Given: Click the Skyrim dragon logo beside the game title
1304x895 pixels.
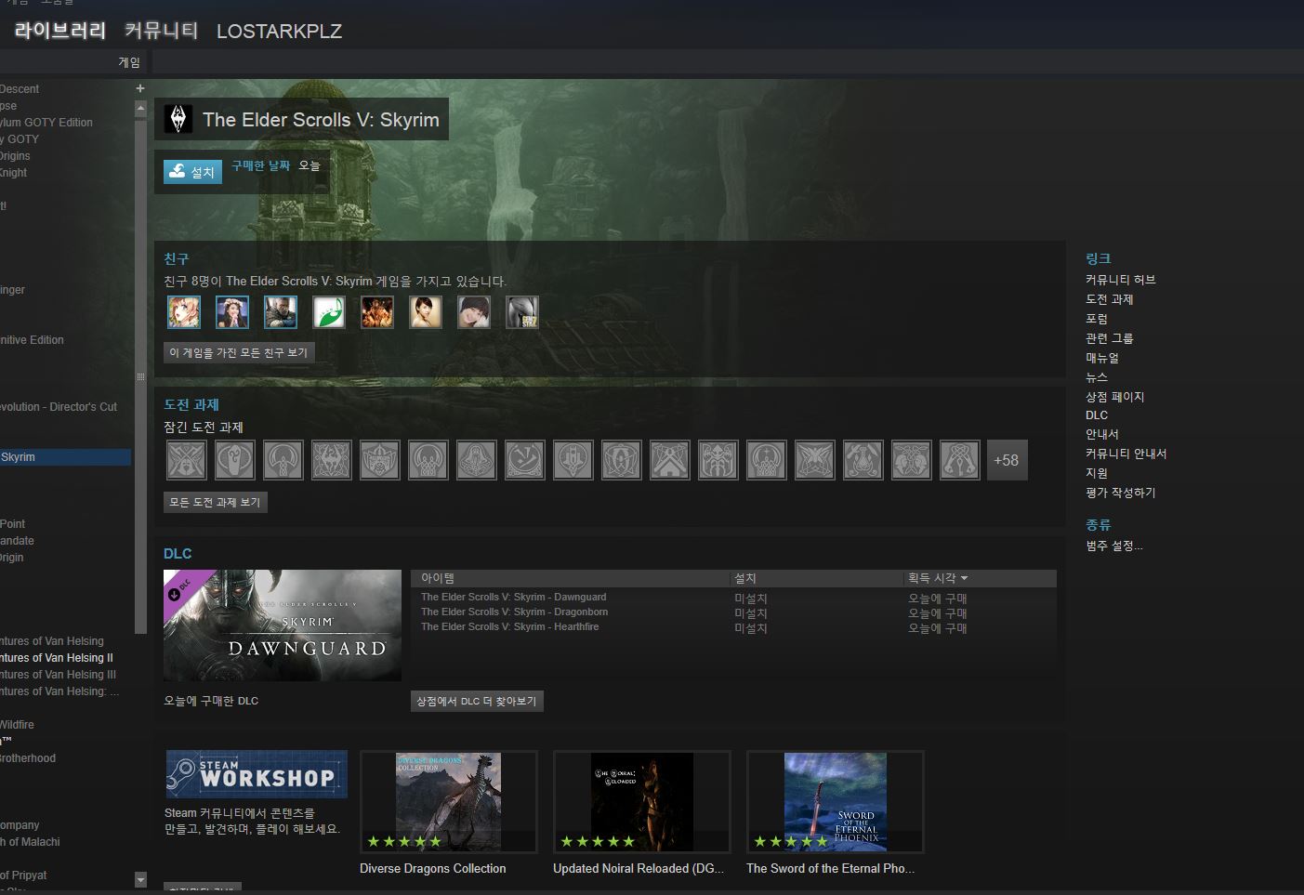Looking at the screenshot, I should (x=178, y=119).
